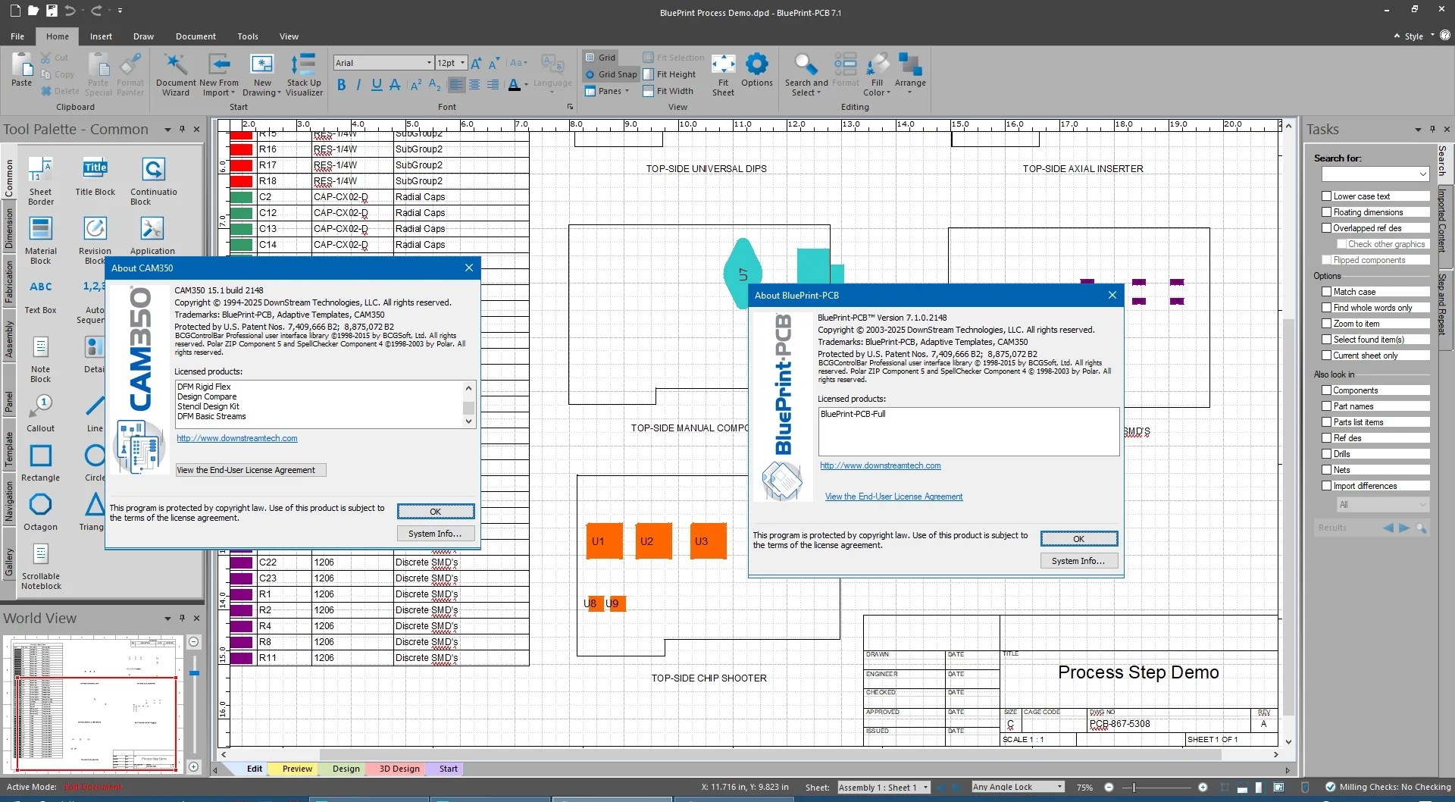Adjust the World View zoom slider

point(195,673)
